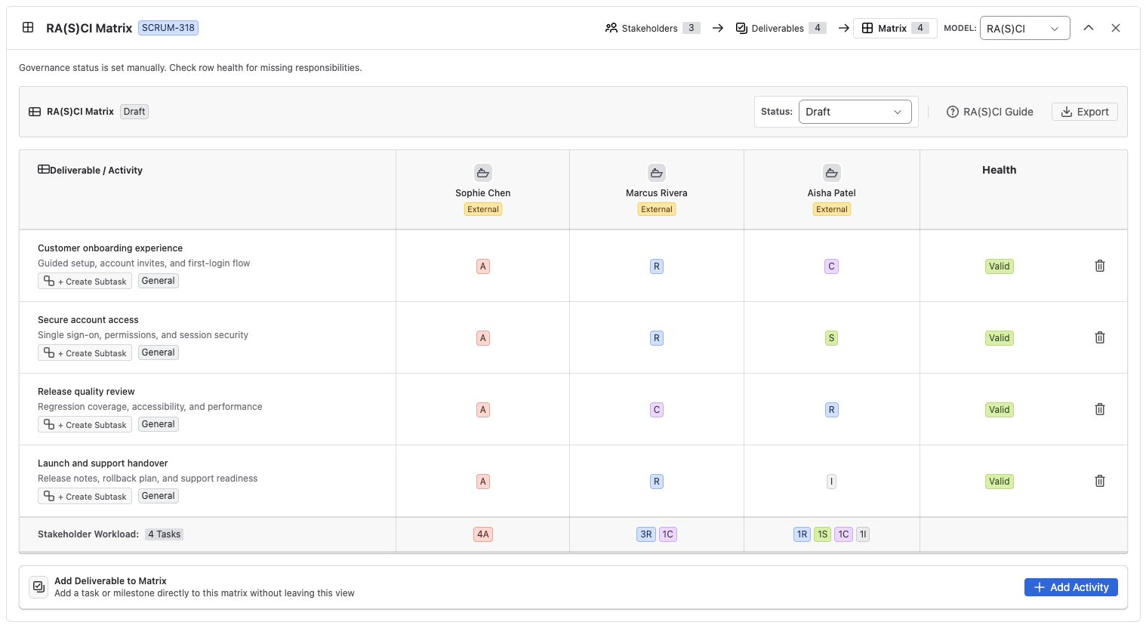Click Aisha Patel's stakeholder avatar icon
Viewport: 1146px width, 628px height.
pyautogui.click(x=831, y=173)
